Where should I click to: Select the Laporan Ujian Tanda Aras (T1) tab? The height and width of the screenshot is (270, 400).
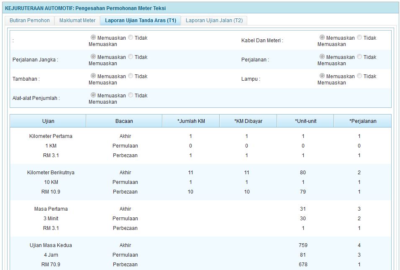141,20
